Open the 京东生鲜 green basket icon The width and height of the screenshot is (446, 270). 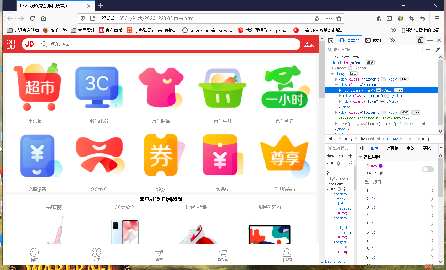223,88
